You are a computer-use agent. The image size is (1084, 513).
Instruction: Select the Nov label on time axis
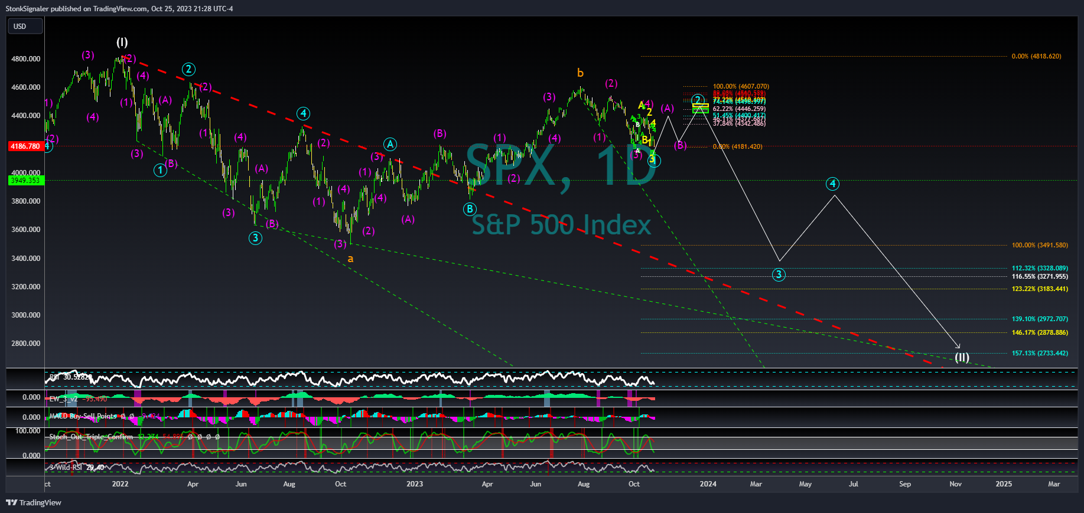pos(955,484)
